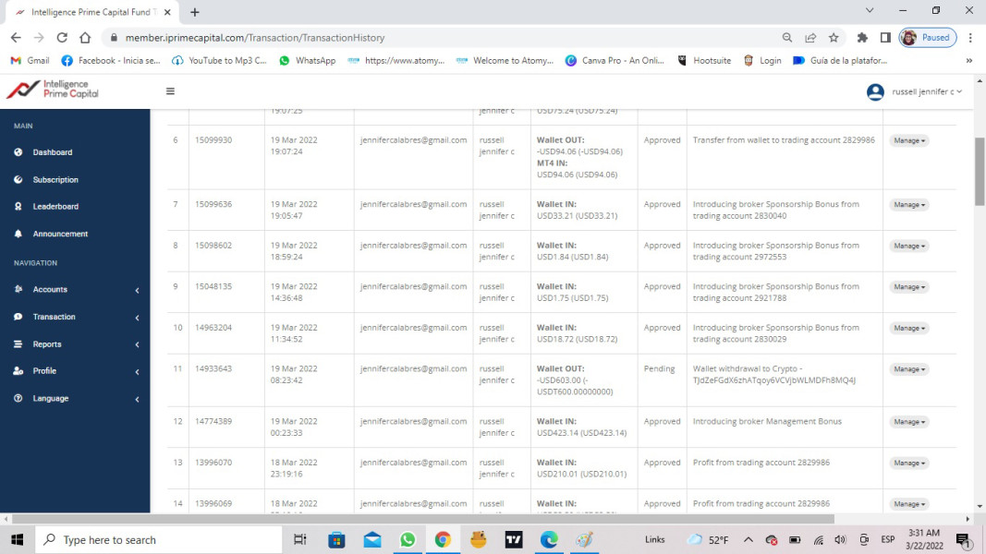Toggle the hamburger sidebar menu
The image size is (986, 554).
pyautogui.click(x=170, y=91)
